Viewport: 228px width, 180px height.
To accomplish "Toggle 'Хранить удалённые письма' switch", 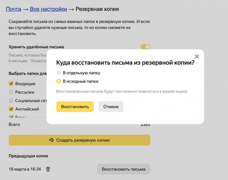I will point(145,47).
